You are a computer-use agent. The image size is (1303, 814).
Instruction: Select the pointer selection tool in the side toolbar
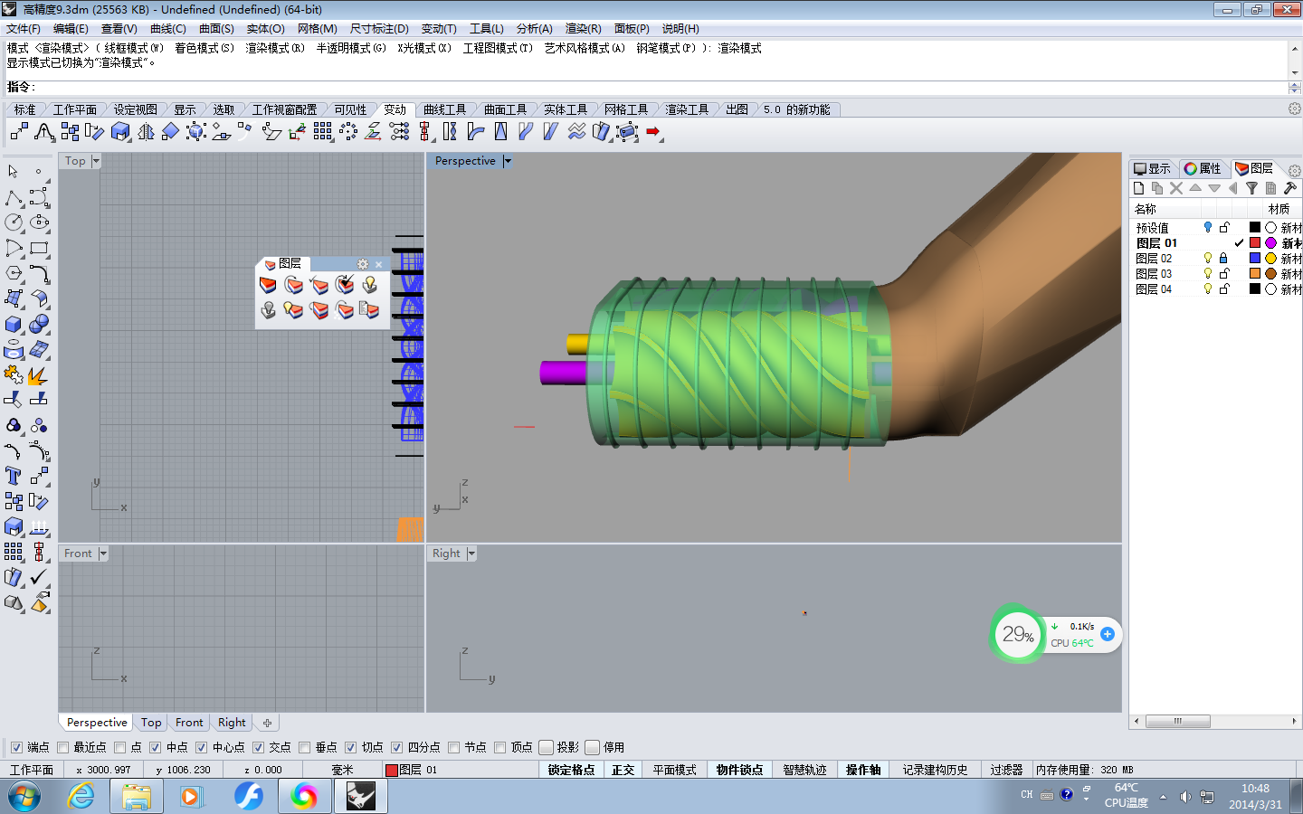(14, 171)
